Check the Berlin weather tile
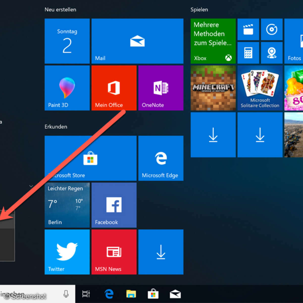 pyautogui.click(x=67, y=205)
